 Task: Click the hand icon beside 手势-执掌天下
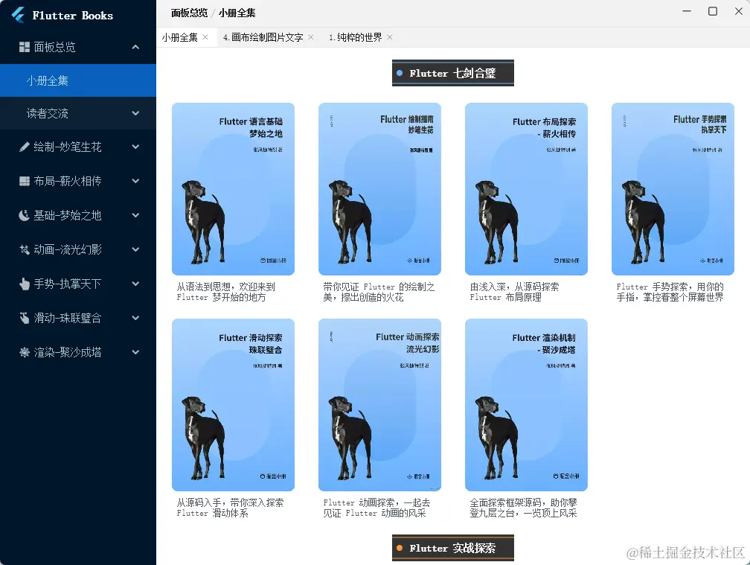click(24, 284)
